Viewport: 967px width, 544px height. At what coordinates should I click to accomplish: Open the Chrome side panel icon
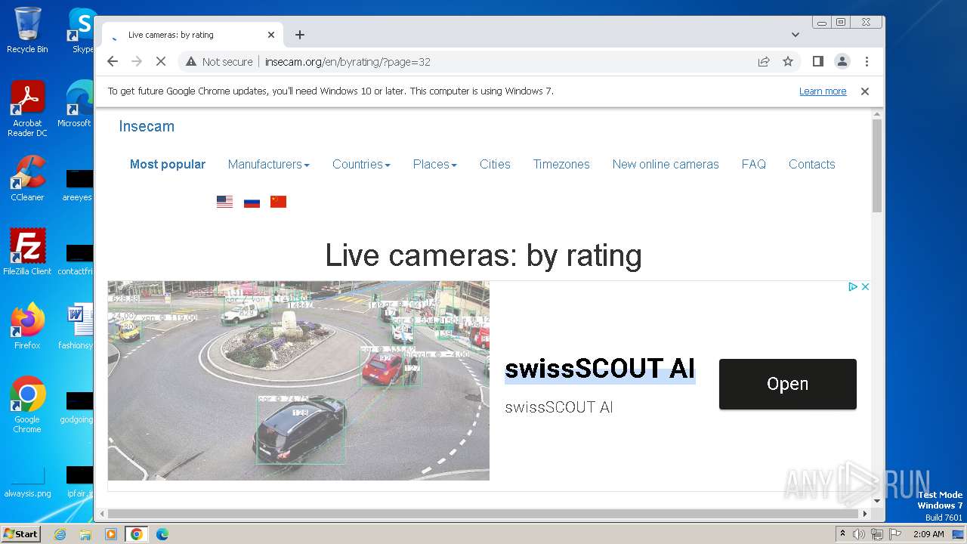pyautogui.click(x=817, y=61)
